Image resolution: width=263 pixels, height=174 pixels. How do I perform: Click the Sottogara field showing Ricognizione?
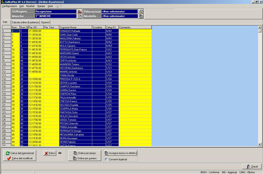point(56,11)
